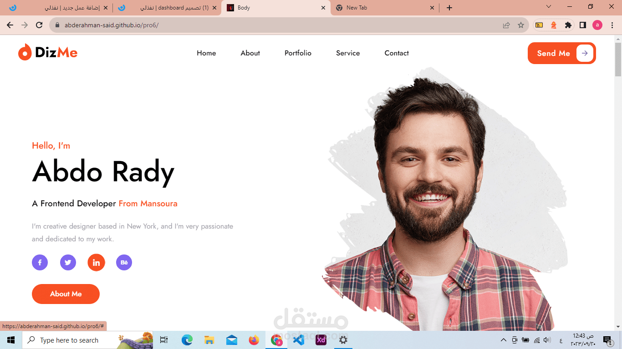Click the address bar URL

tap(112, 25)
